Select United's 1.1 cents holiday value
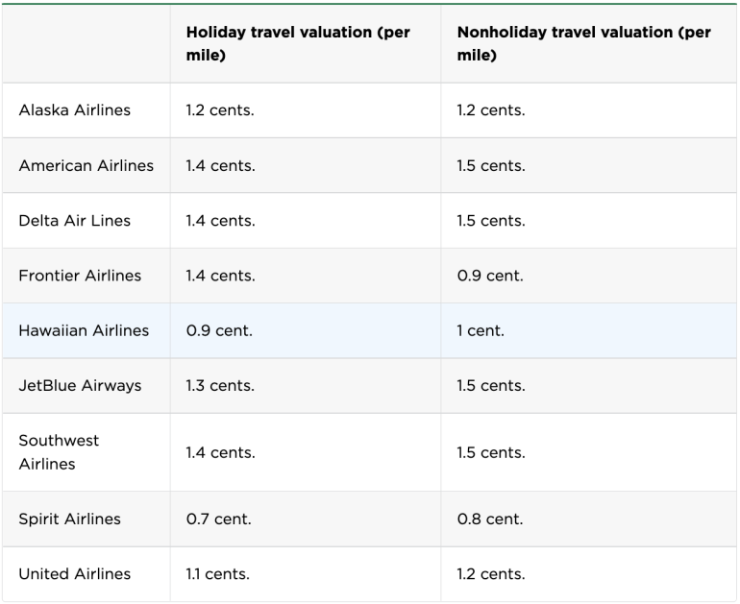 point(217,573)
